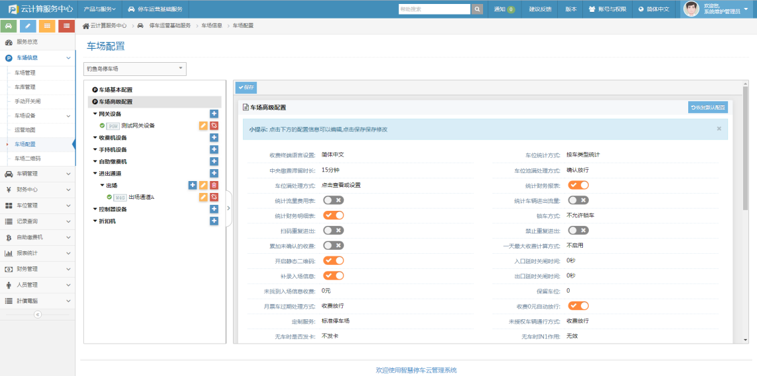Viewport: 757px width, 376px height.
Task: Add a new 控制器设备 with plus icon
Action: point(214,209)
